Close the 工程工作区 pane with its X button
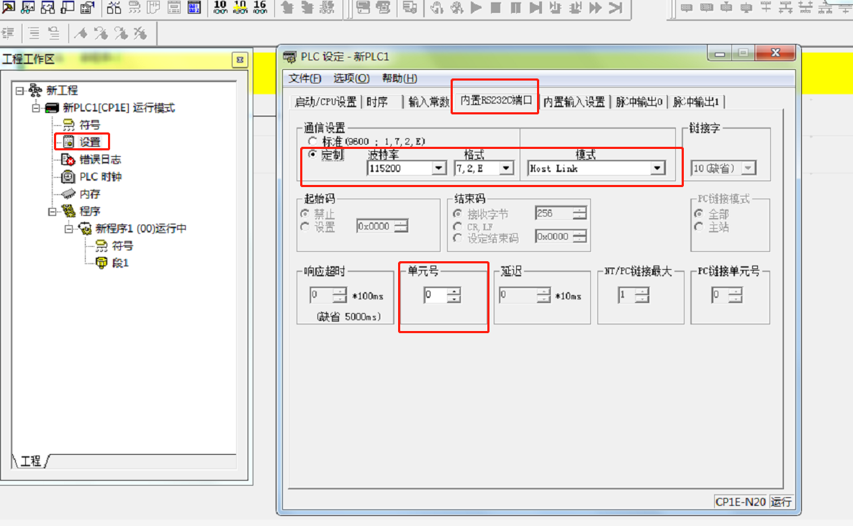This screenshot has height=526, width=853. (x=240, y=60)
